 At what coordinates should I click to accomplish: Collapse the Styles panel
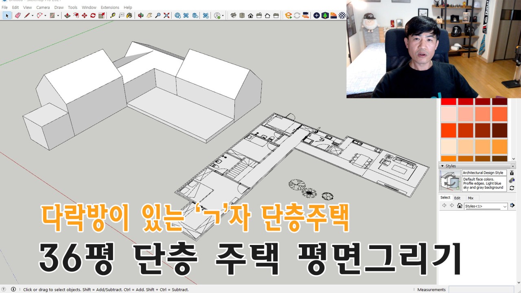(442, 166)
